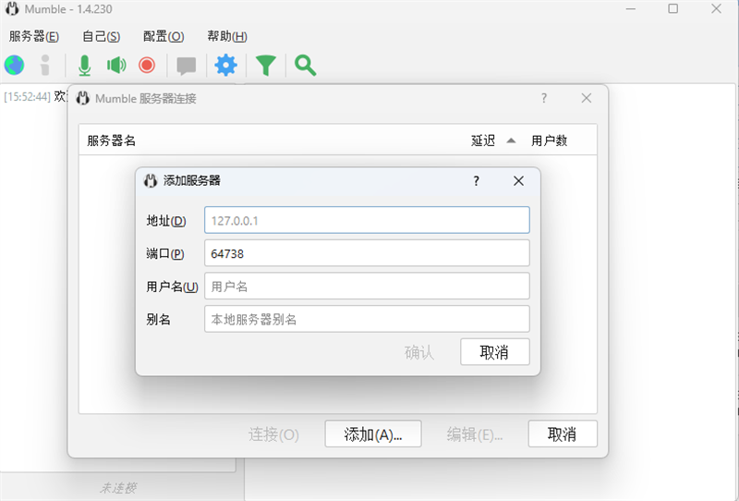Minimize the Mumble main window
Image resolution: width=739 pixels, height=501 pixels.
[631, 9]
